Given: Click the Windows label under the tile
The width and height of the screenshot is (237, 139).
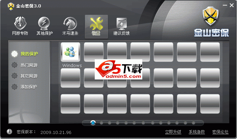Looking at the screenshot, I should [72, 66].
